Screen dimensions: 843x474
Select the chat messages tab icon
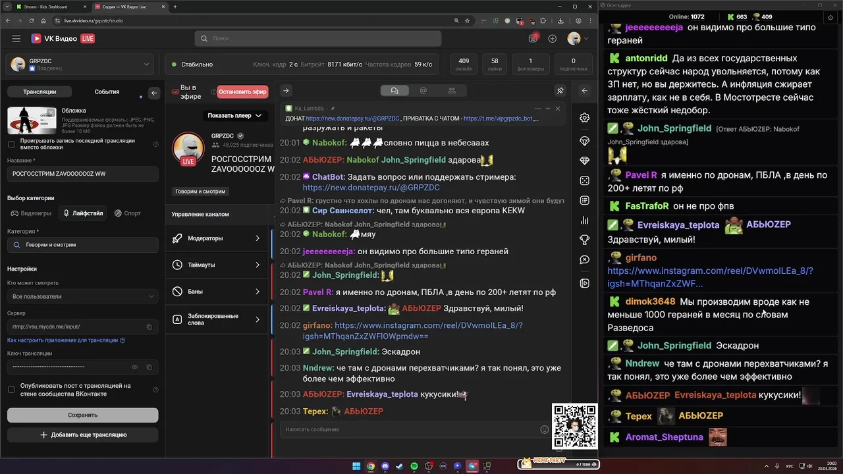[x=394, y=91]
